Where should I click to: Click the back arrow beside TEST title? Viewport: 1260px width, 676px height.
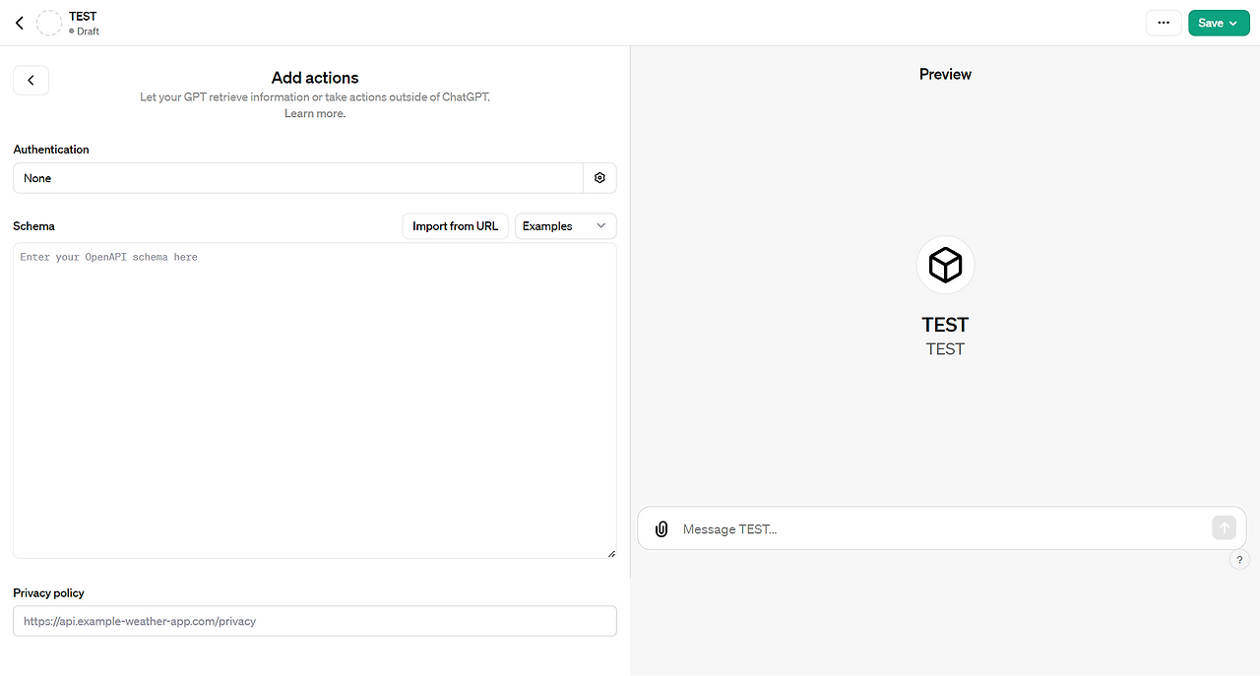19,23
